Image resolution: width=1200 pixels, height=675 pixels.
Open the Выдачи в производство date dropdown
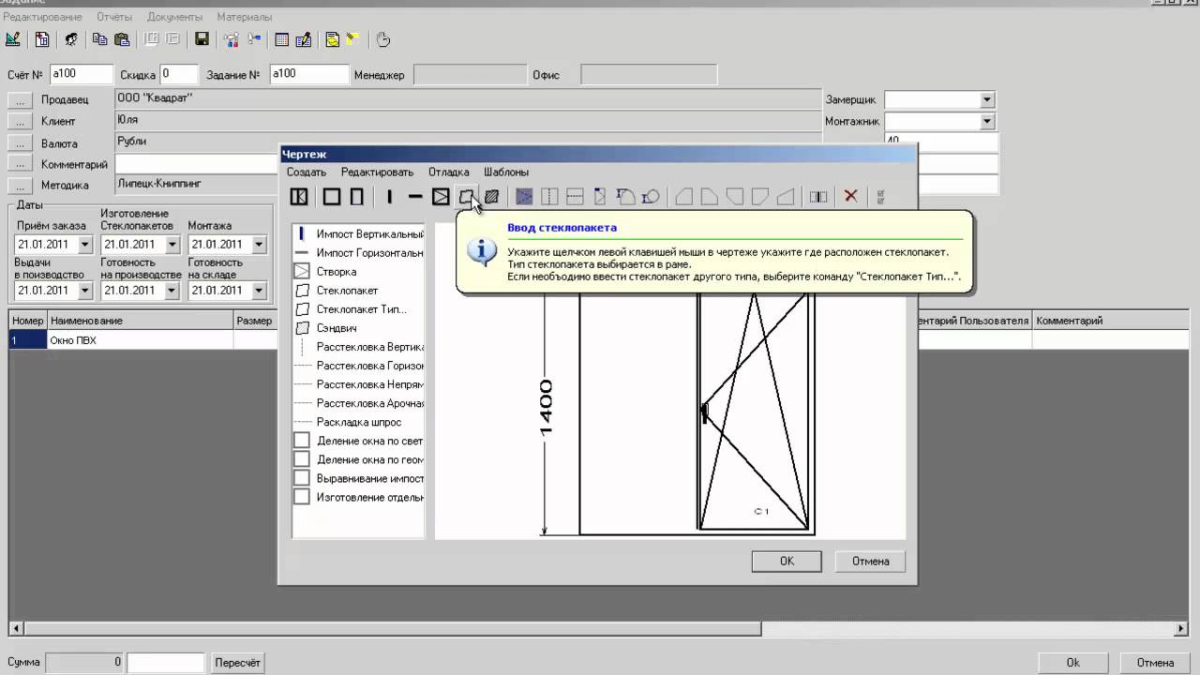[85, 291]
